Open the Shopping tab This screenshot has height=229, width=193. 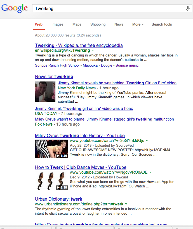[x=98, y=24]
